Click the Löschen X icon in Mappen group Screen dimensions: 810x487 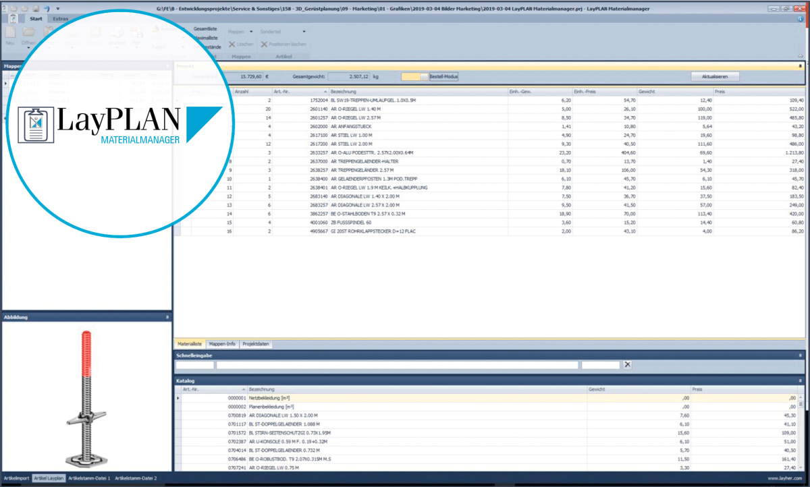(x=232, y=44)
